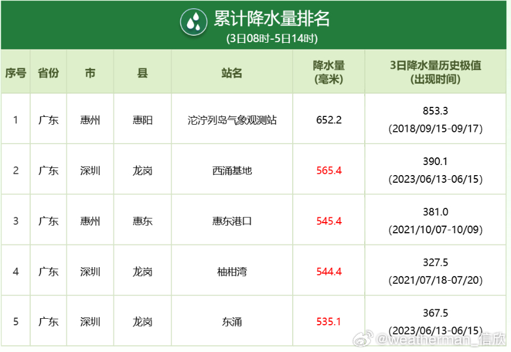Select station name 东涌
The width and height of the screenshot is (511, 352).
[232, 322]
